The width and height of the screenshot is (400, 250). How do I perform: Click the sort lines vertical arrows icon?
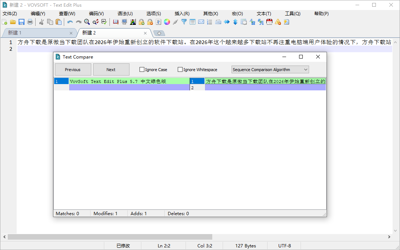click(235, 22)
